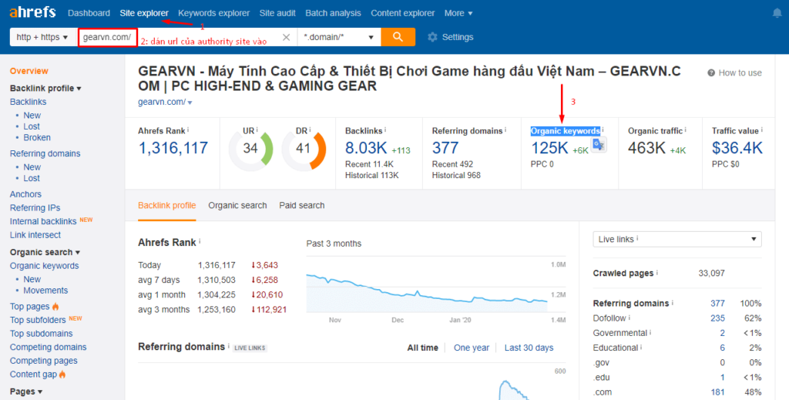Open Competing pages
The height and width of the screenshot is (400, 789).
pos(44,361)
